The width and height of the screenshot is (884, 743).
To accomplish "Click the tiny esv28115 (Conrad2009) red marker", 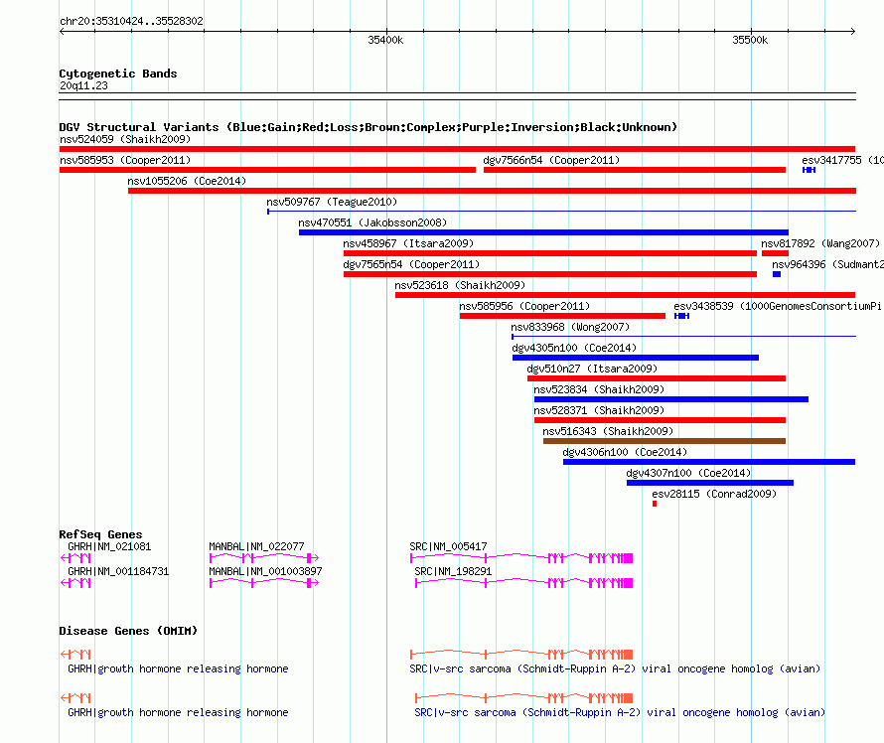I will [655, 504].
